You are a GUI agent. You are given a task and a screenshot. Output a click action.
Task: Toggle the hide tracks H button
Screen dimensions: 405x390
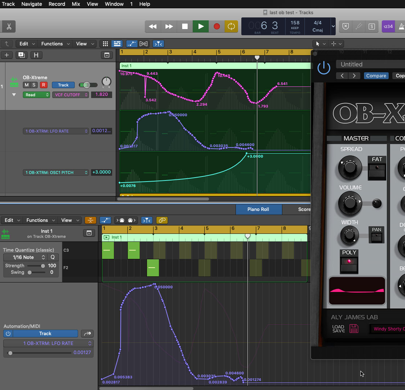tap(36, 55)
